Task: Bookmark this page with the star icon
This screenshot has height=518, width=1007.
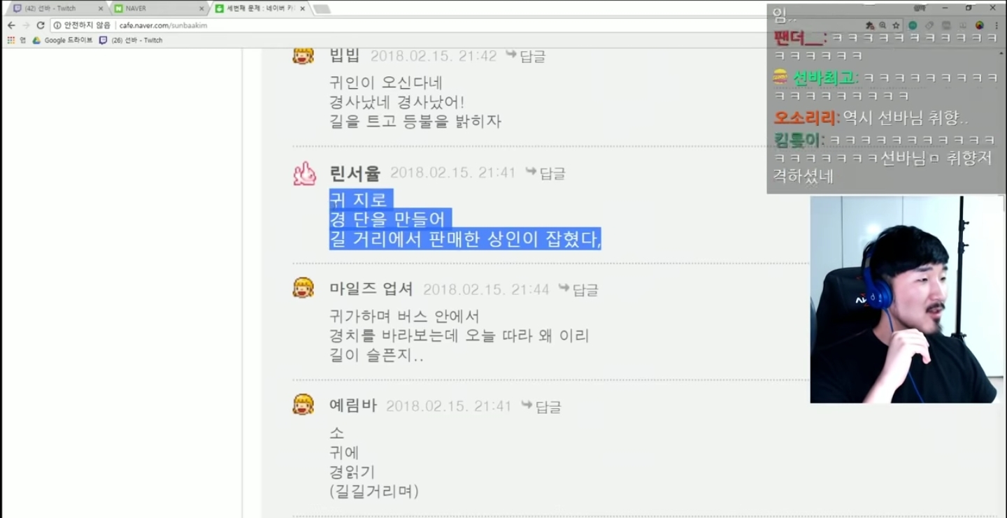Action: [x=896, y=25]
